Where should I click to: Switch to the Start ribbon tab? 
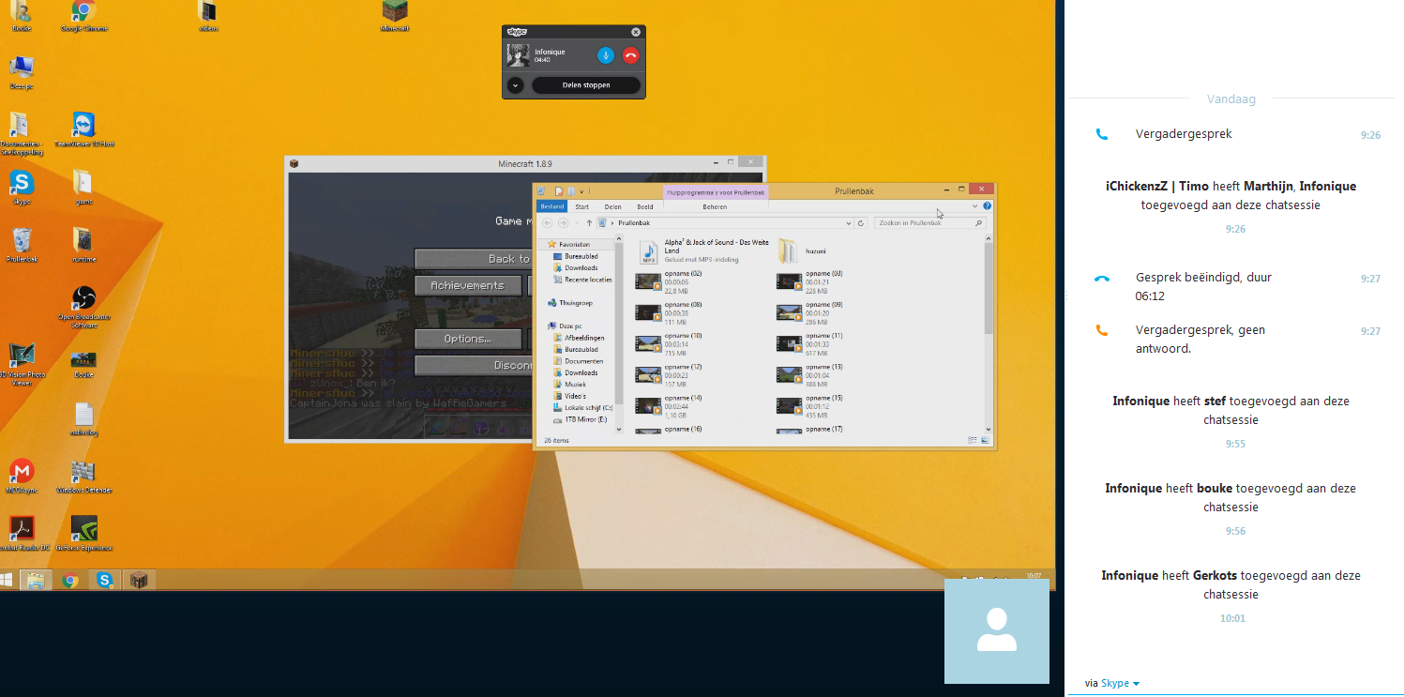point(582,206)
